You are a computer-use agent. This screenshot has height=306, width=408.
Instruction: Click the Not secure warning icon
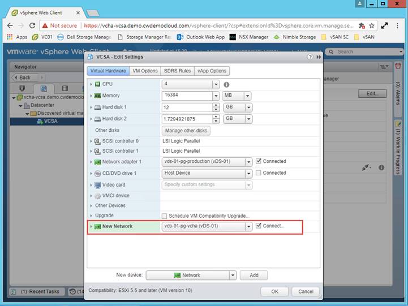click(45, 25)
